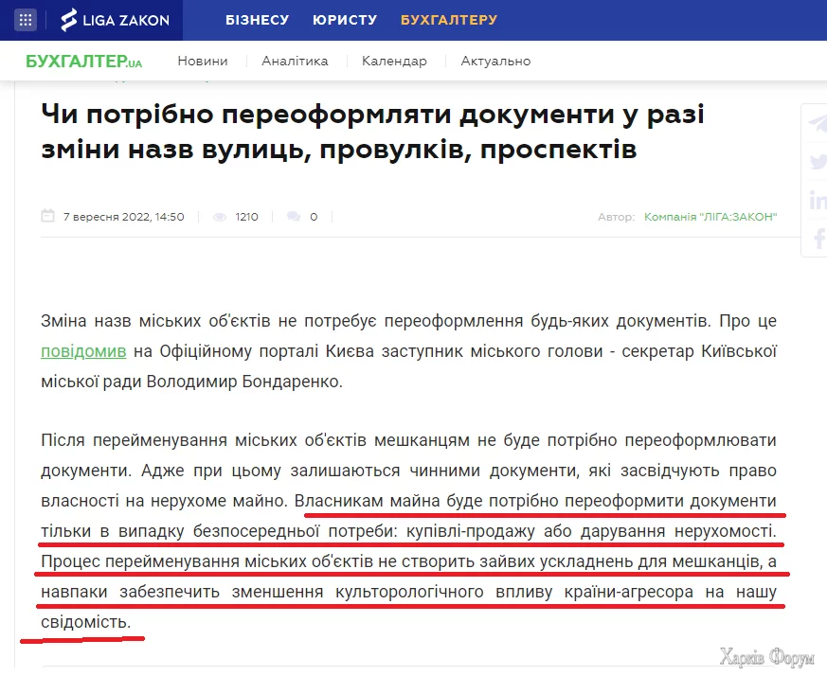This screenshot has width=827, height=676.
Task: Click the comment count 0
Action: pyautogui.click(x=314, y=217)
